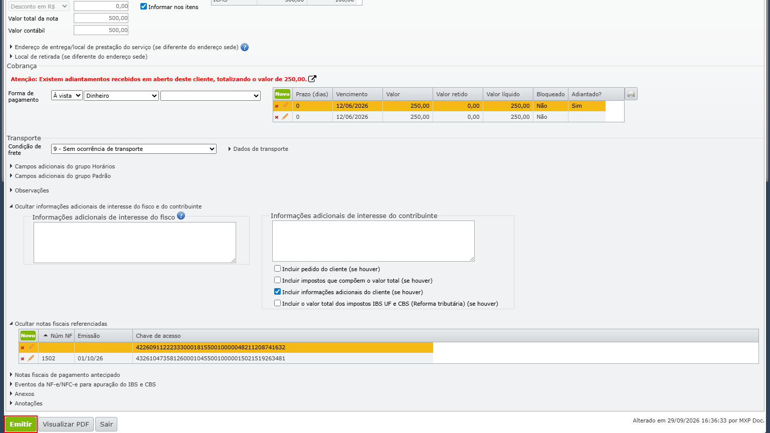The image size is (770, 433).
Task: Open the À vista payment term dropdown
Action: tap(67, 96)
